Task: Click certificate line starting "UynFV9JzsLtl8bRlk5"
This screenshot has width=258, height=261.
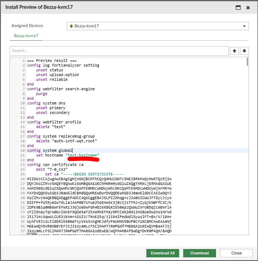Action: 99,222
